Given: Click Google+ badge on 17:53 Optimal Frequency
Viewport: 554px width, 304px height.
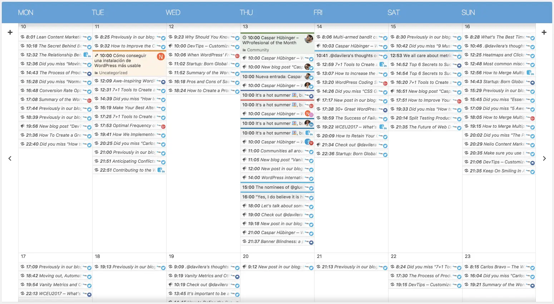Looking at the screenshot, I should click(163, 127).
